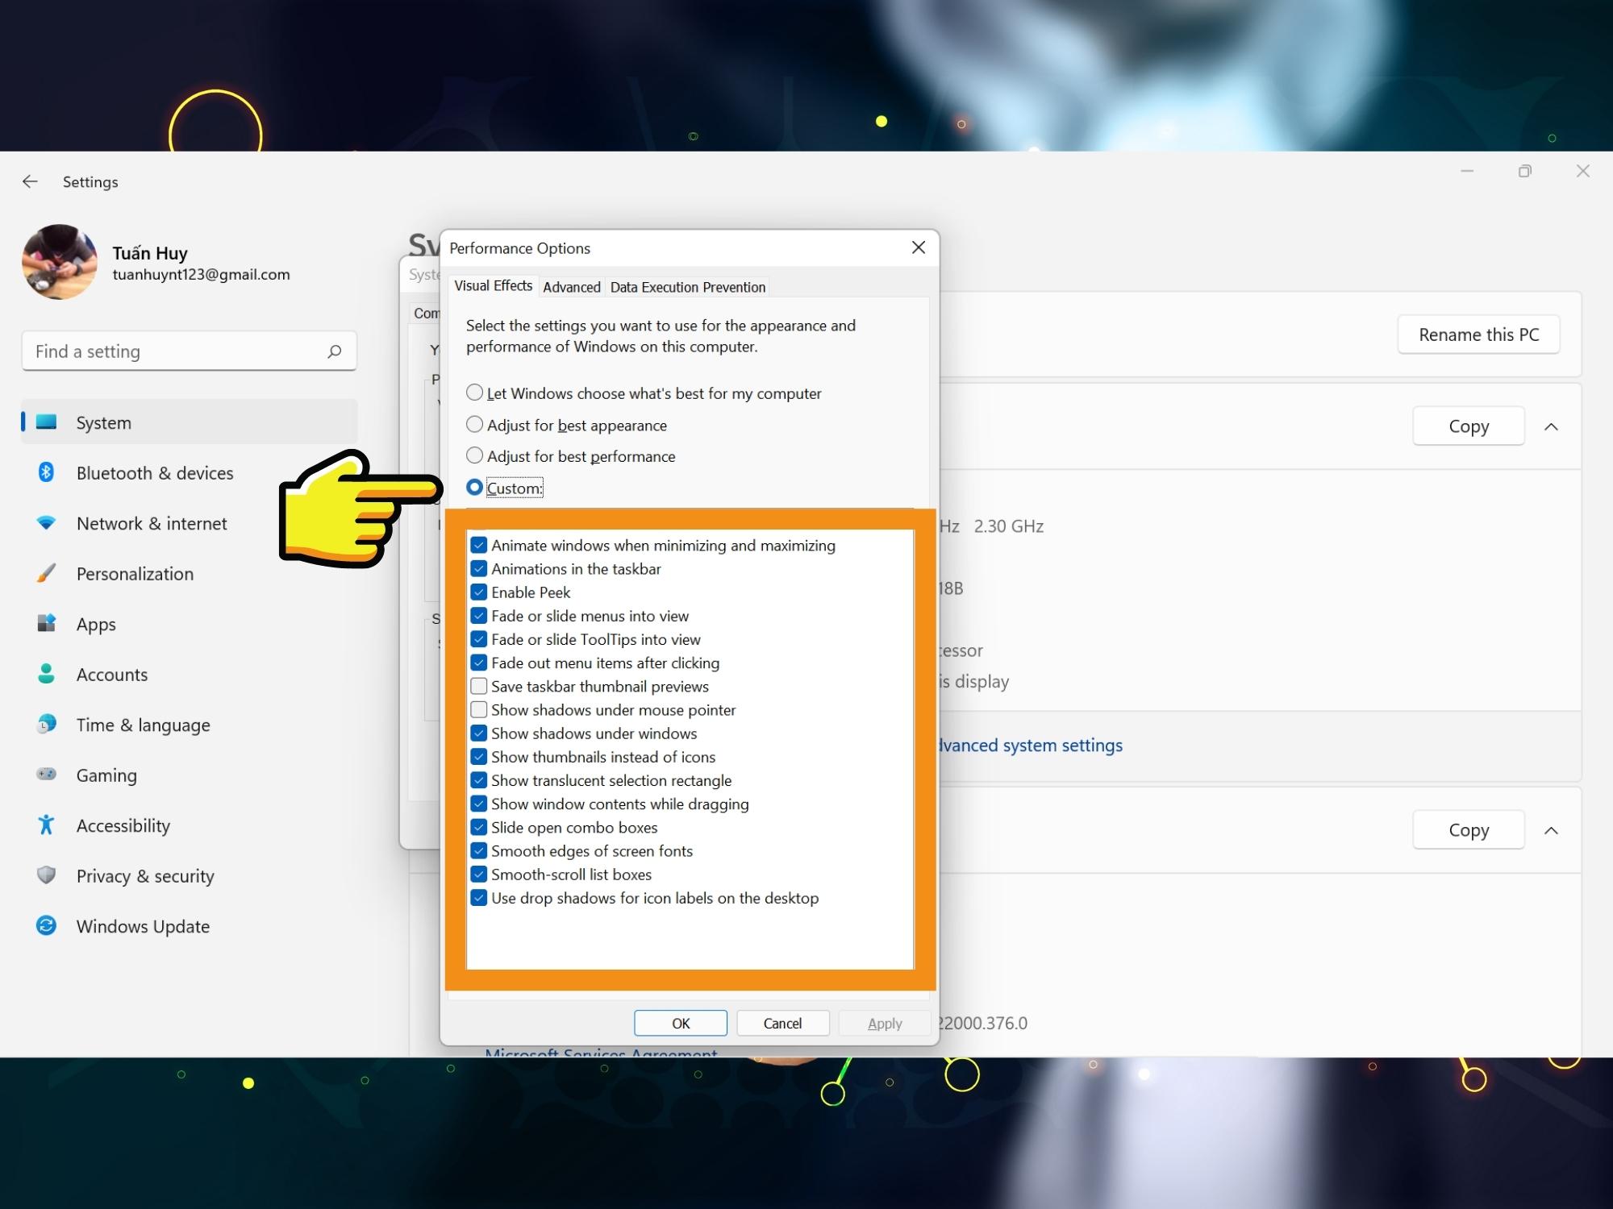
Task: Click the Gaming controller icon
Action: coord(47,774)
